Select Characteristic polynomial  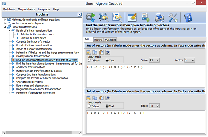30,82
